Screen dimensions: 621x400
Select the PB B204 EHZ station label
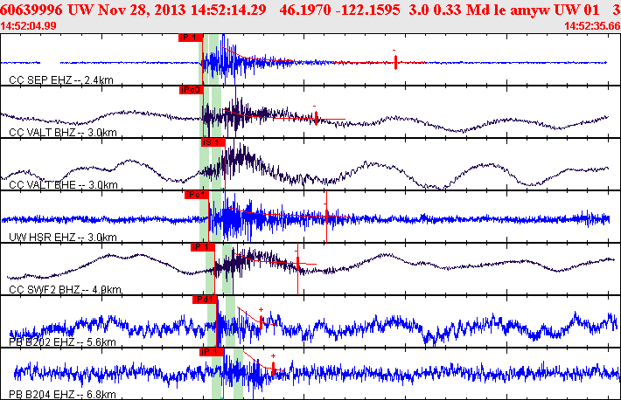[62, 394]
